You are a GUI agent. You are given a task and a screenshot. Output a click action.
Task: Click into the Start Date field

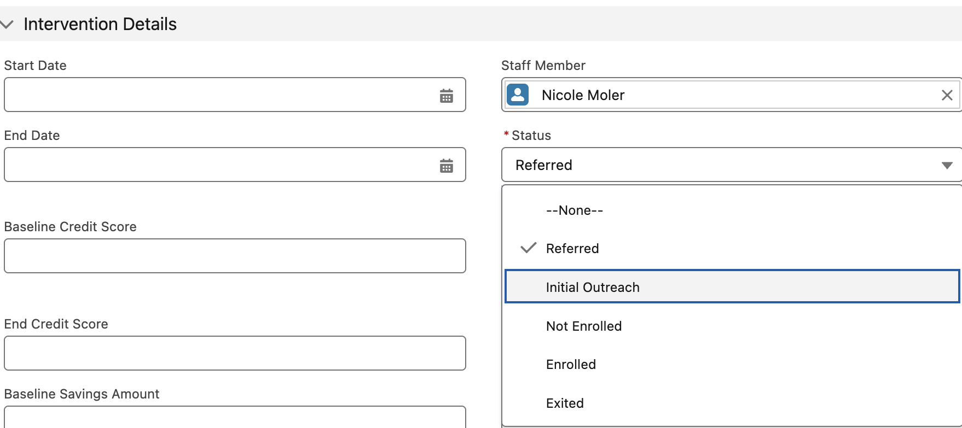click(235, 95)
